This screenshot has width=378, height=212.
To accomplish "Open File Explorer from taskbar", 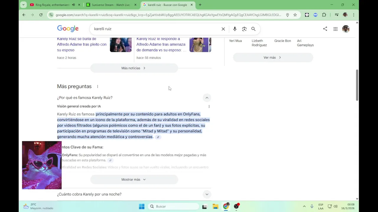I will (x=215, y=206).
